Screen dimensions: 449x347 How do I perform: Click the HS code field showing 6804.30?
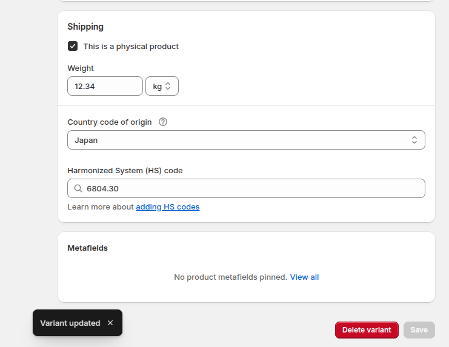[246, 188]
